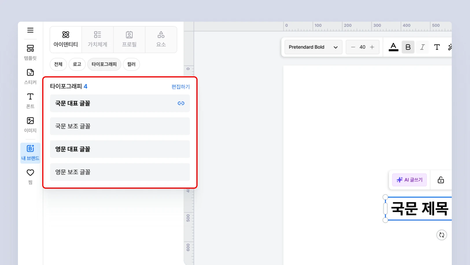The width and height of the screenshot is (470, 265).
Task: Click the rotate handle icon
Action: [442, 235]
